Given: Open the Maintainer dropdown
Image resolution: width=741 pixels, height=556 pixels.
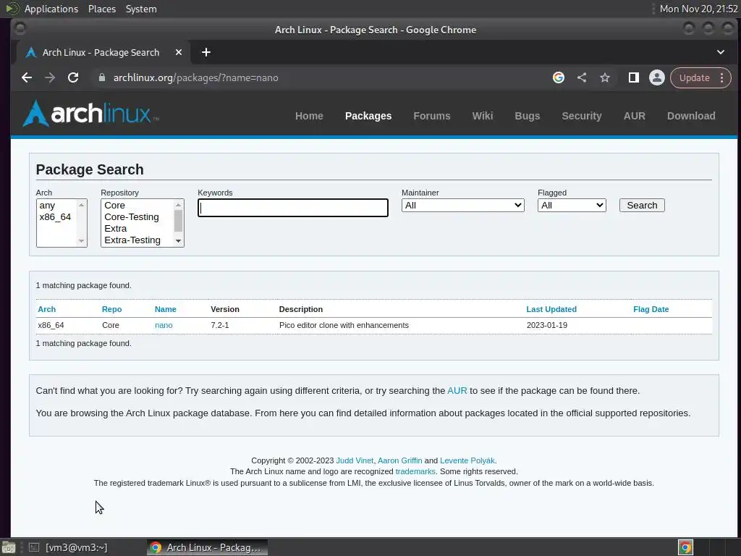Looking at the screenshot, I should 462,205.
